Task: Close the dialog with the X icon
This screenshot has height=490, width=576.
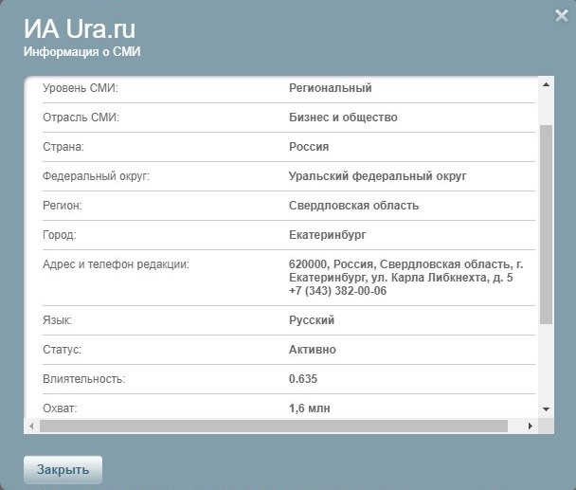Action: pos(561,16)
